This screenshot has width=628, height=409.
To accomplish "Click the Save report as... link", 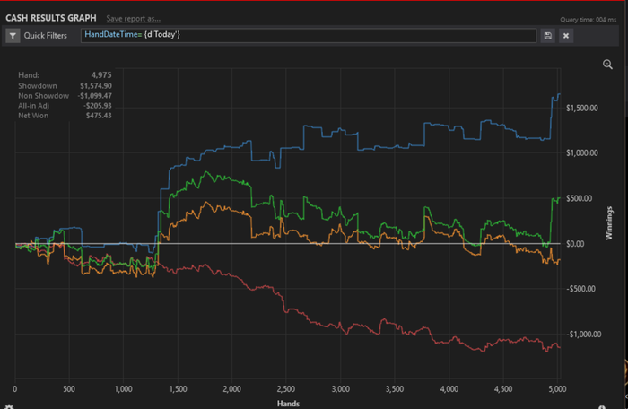I will [x=134, y=19].
